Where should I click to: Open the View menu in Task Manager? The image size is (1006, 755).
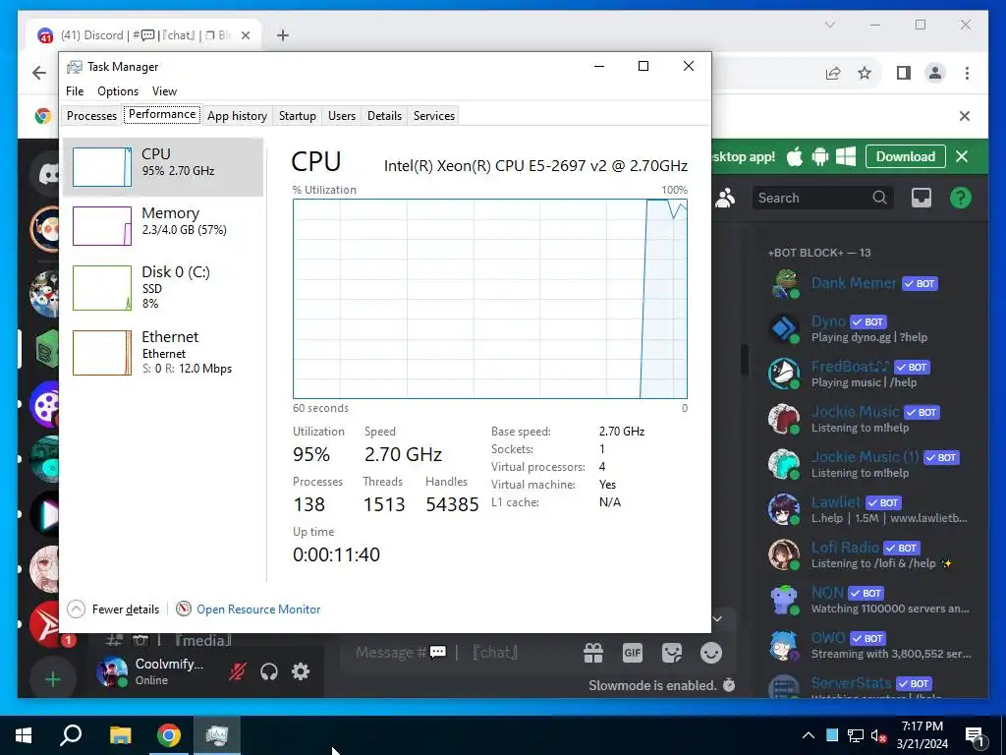164,91
